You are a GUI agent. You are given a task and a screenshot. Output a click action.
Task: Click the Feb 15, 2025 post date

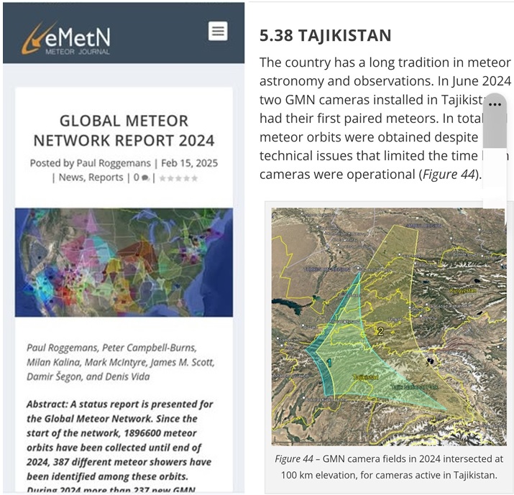click(x=189, y=163)
